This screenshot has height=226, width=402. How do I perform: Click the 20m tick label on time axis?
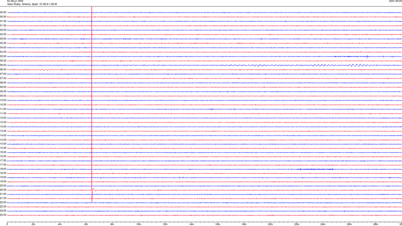[270, 224]
